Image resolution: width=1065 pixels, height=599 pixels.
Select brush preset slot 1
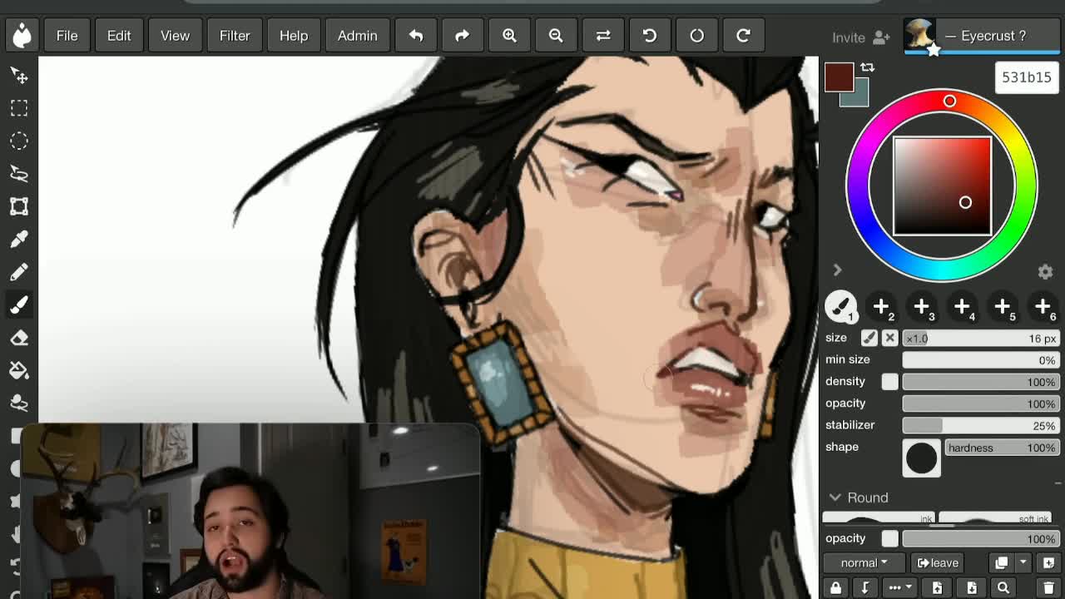pos(840,307)
